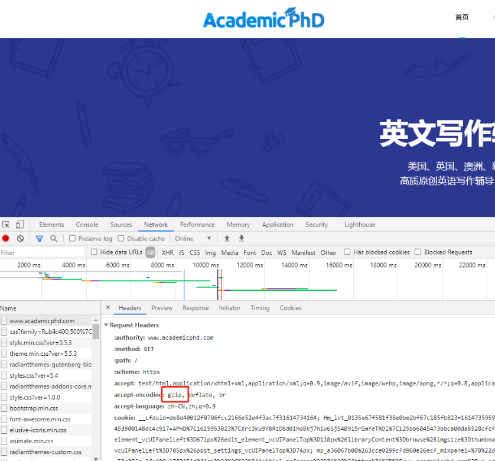Enable Disable cache checkbox
Image resolution: width=495 pixels, height=461 pixels.
121,238
